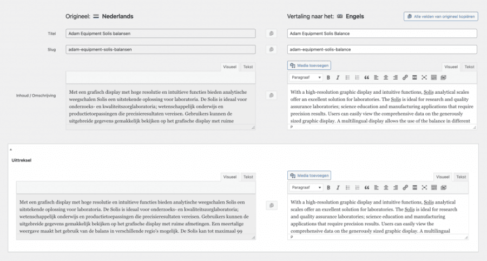Screen dimensions: 487x261
Task: Copy the Uittreksel excerpt to translation
Action: coord(272,205)
